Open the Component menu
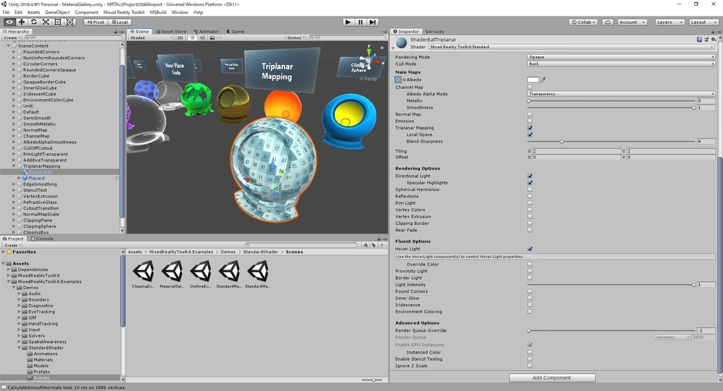 86,12
